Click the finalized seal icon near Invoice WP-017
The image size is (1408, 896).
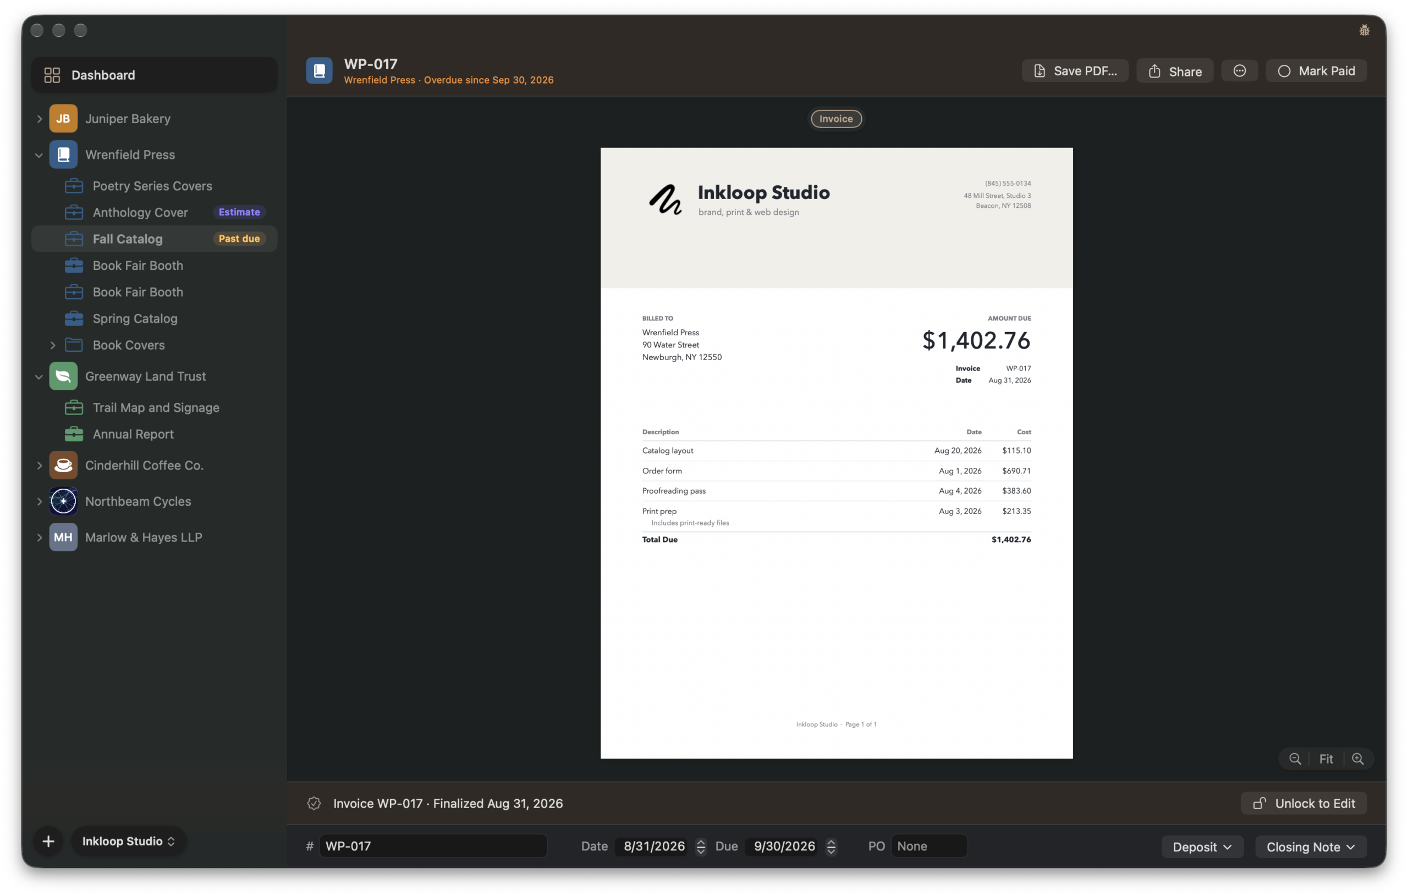point(314,804)
